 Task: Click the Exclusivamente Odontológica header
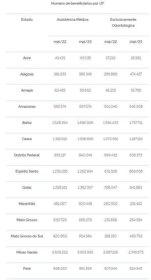pos(123,22)
